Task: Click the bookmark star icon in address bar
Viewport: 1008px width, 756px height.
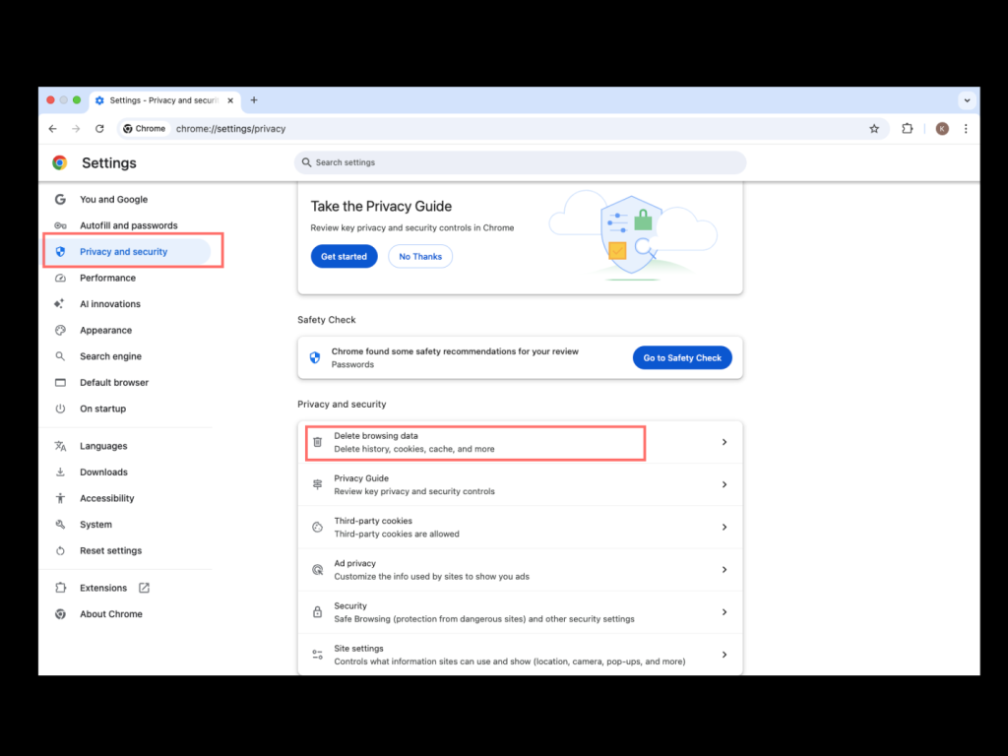Action: [873, 129]
